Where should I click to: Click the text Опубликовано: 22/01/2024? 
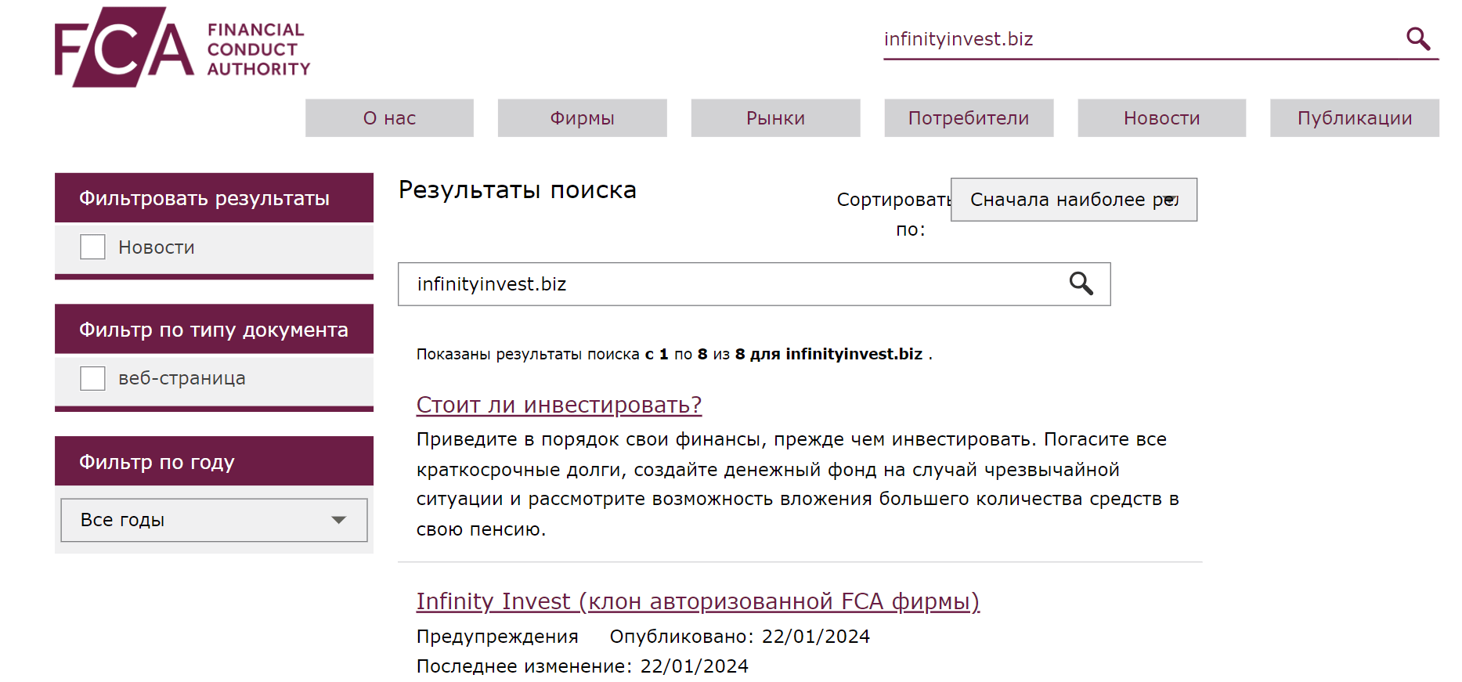point(740,637)
